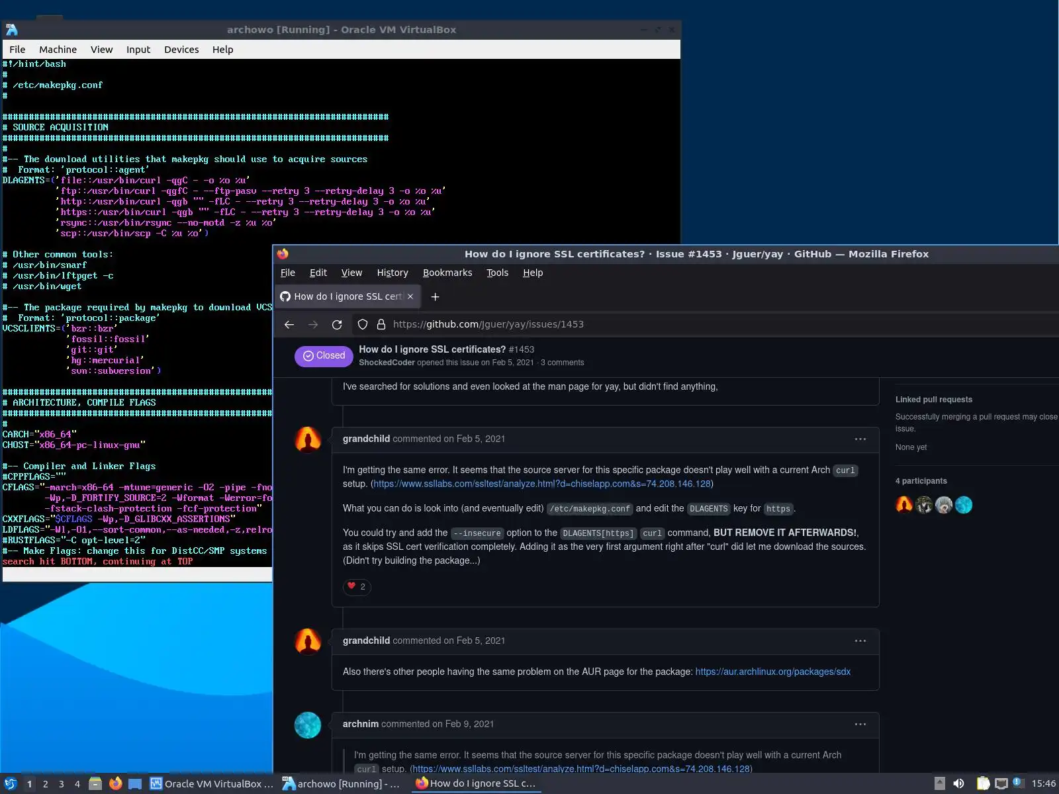Launch the file manager from the taskbar
Screen dimensions: 1059x794
pos(95,784)
